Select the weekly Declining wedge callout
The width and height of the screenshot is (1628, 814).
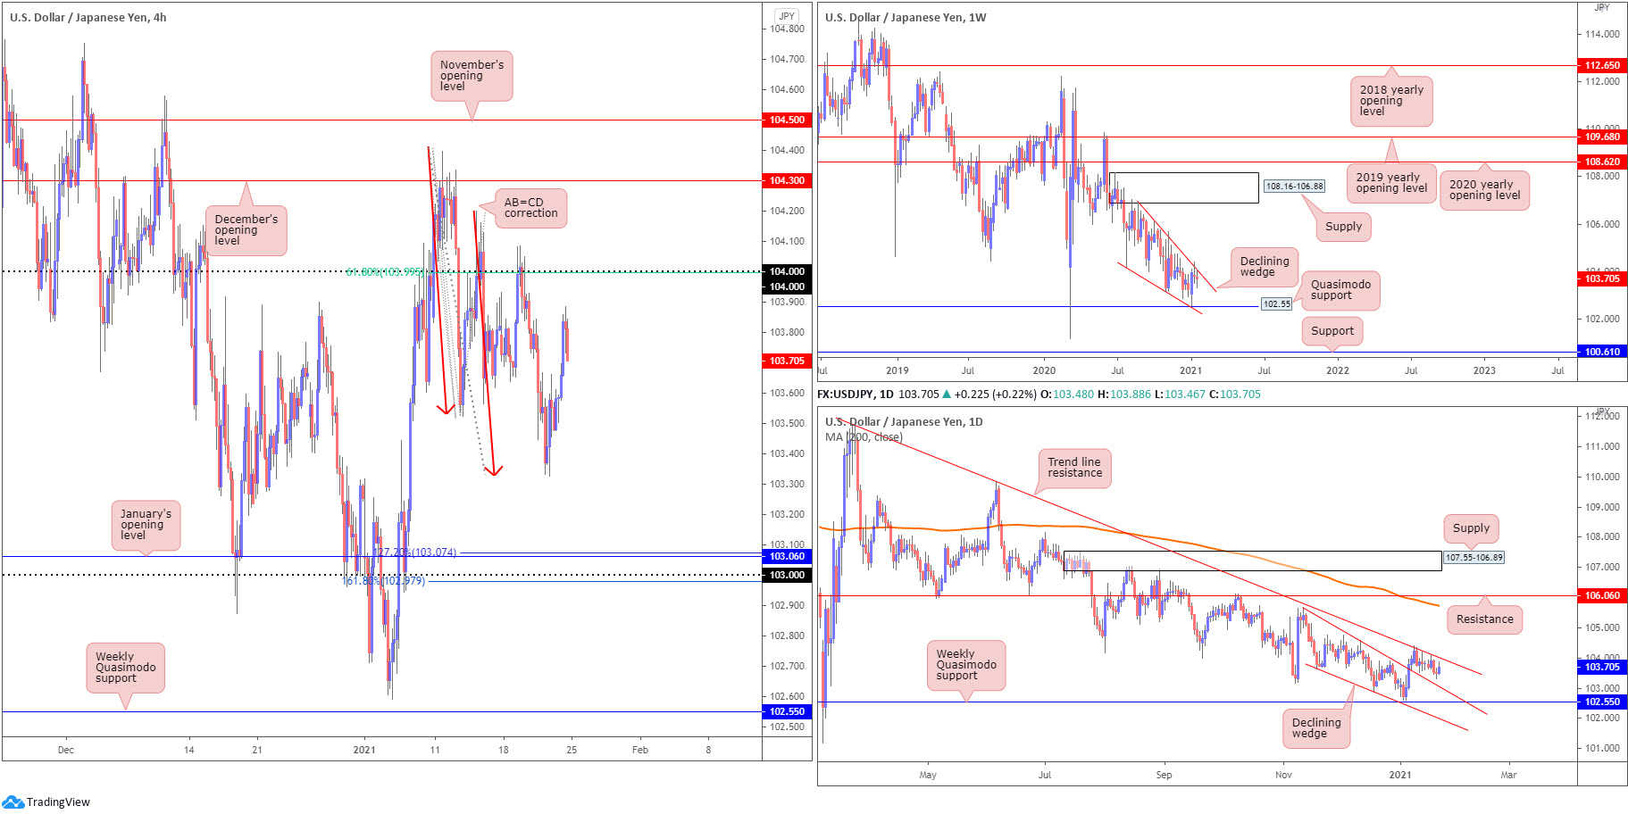(x=1265, y=267)
